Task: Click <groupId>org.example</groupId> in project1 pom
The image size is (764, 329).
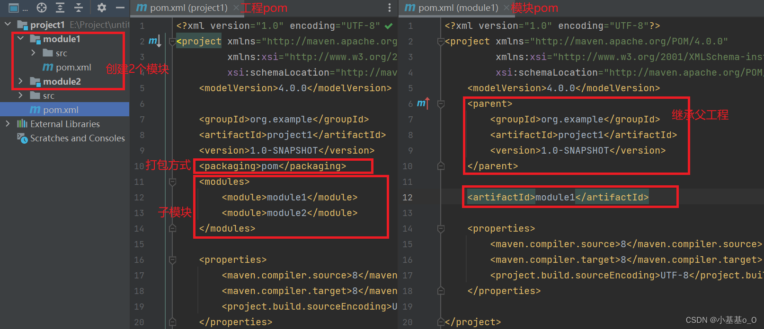Action: [x=284, y=120]
